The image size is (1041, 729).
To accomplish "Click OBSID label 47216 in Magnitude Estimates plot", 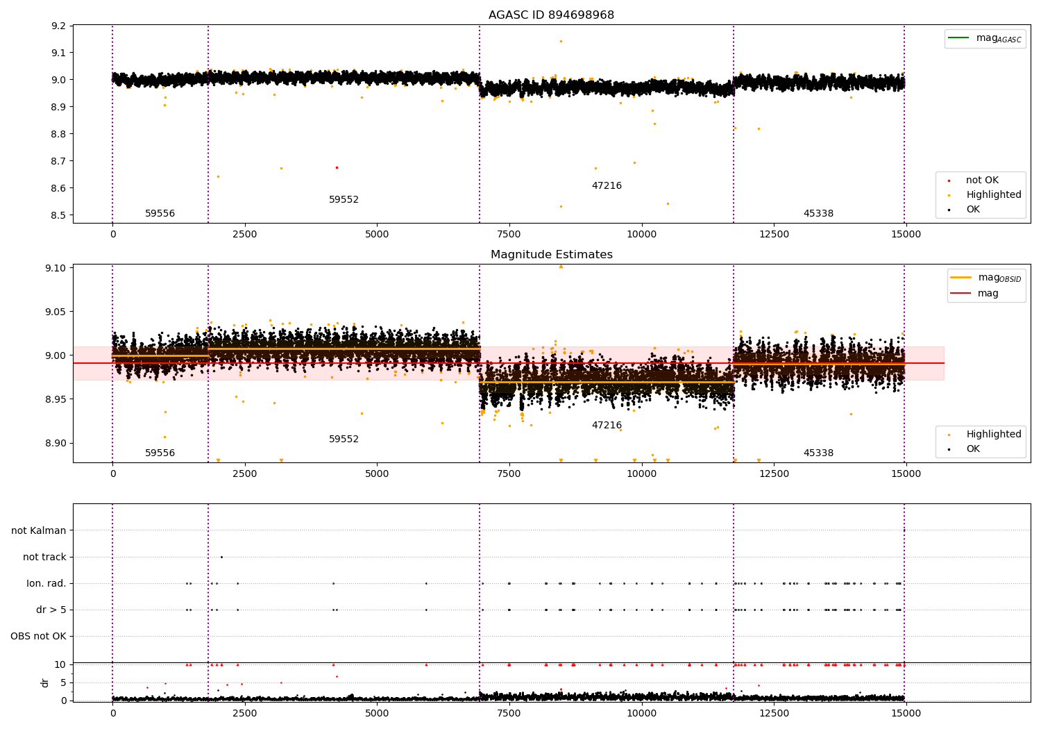I will coord(607,425).
